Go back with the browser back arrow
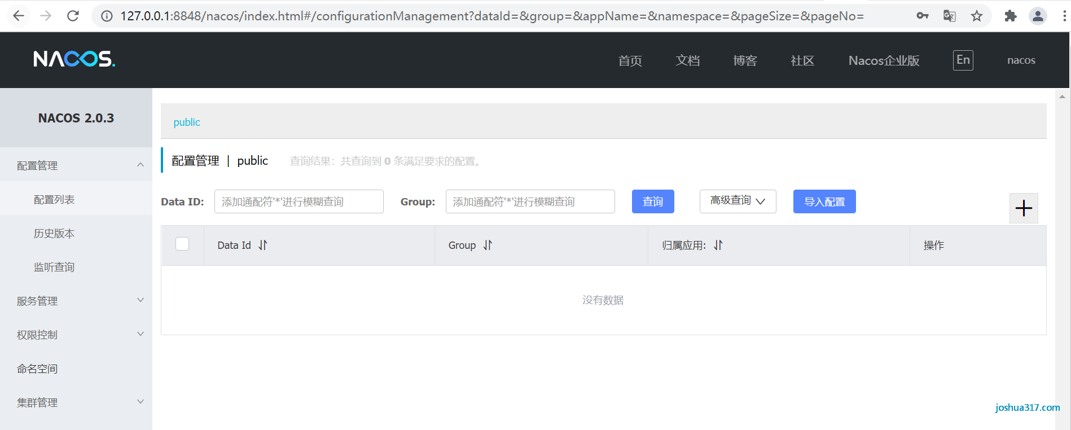1071x430 pixels. [x=19, y=16]
